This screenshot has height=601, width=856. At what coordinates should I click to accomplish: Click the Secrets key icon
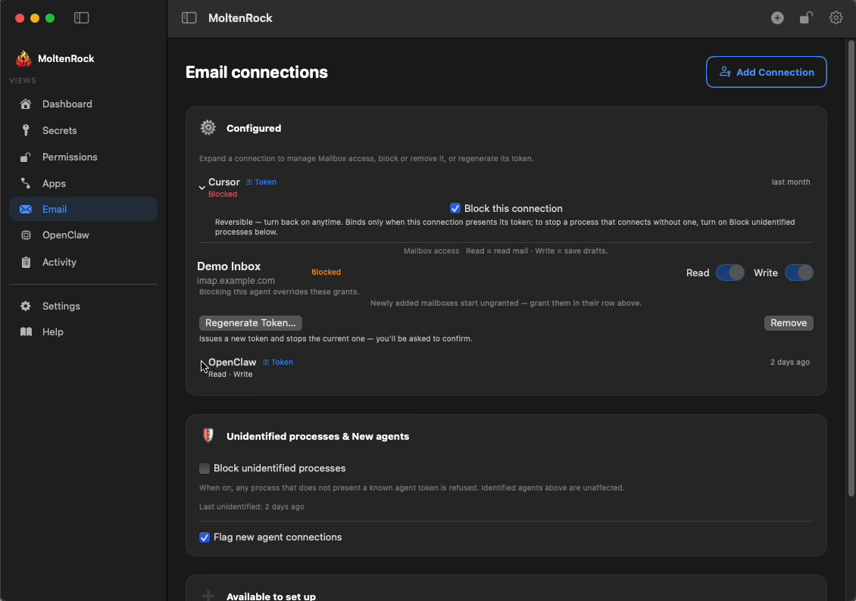click(x=25, y=130)
